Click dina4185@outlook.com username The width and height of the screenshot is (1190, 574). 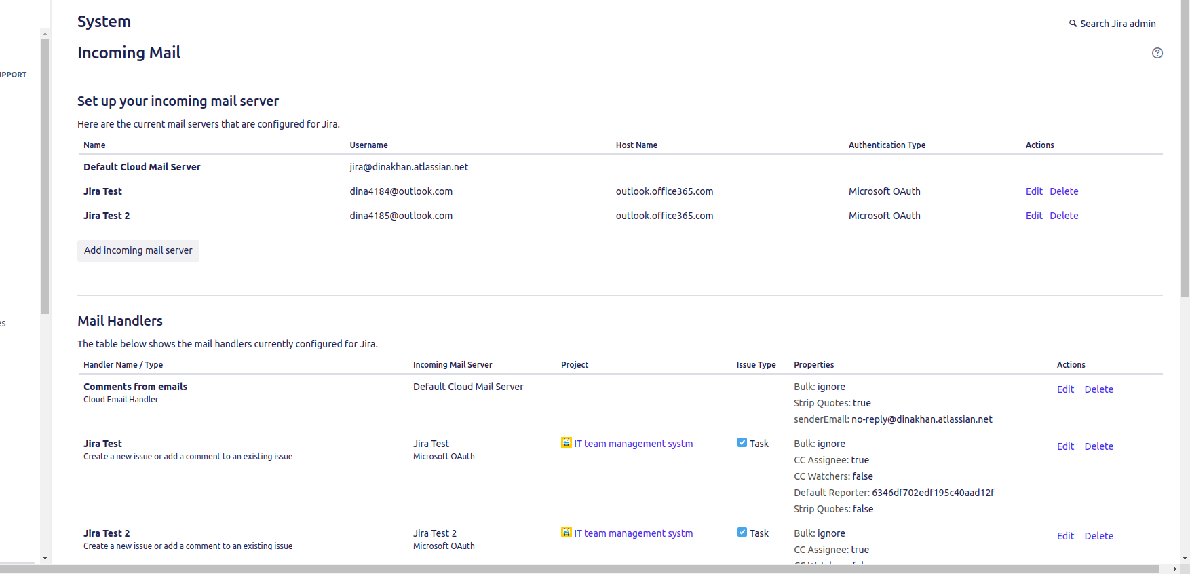pos(401,216)
